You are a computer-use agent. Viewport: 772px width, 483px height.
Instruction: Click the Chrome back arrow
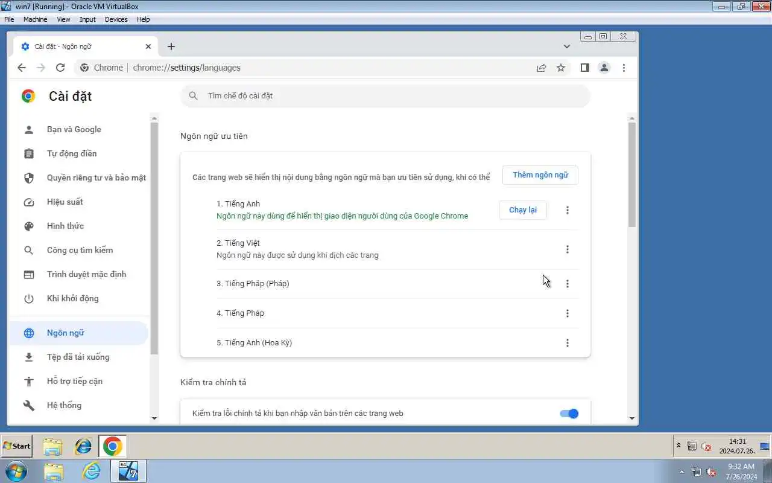(22, 68)
